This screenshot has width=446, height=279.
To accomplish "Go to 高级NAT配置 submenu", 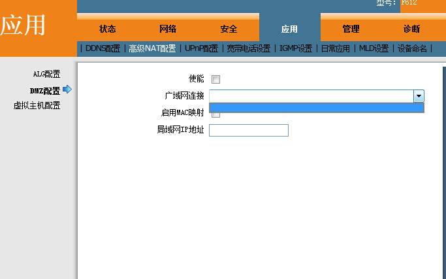I will (152, 48).
